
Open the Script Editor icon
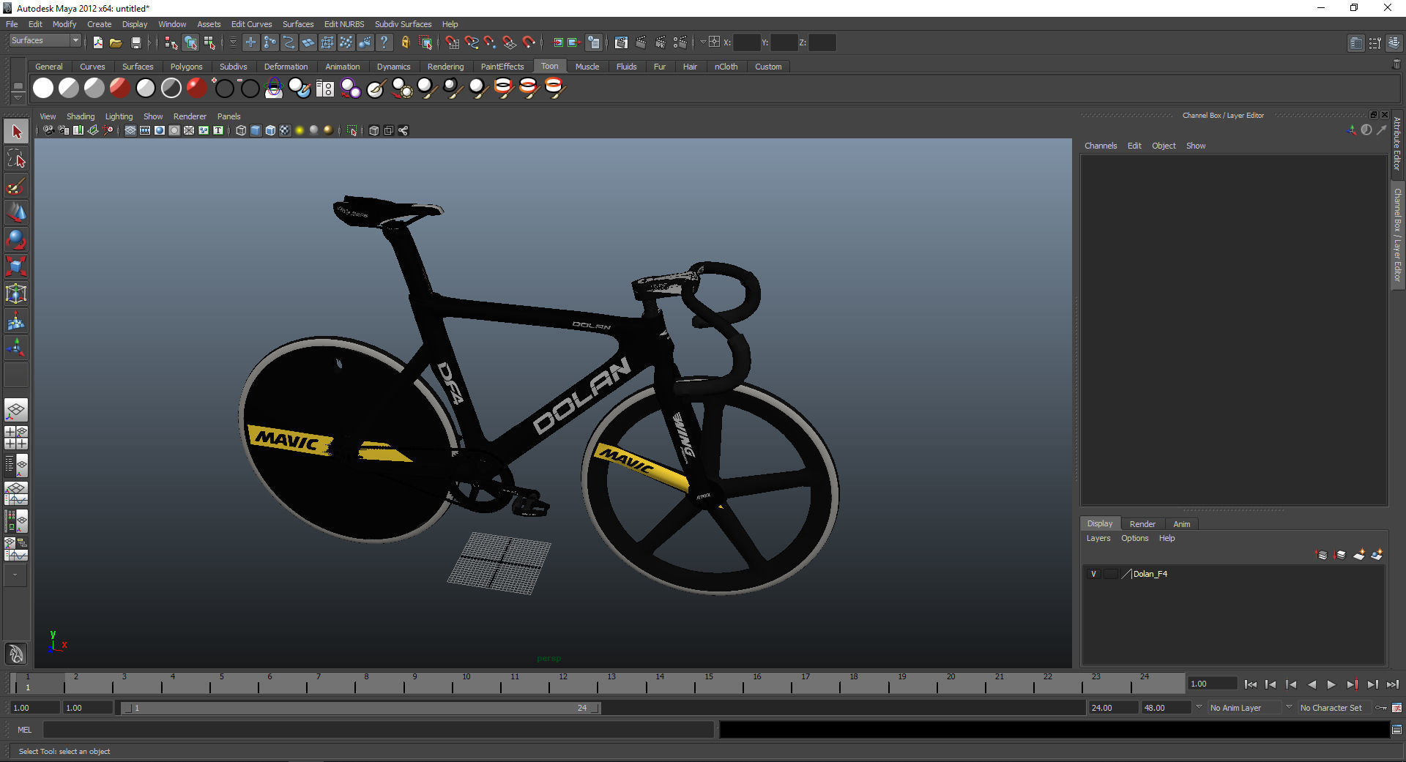point(1396,730)
